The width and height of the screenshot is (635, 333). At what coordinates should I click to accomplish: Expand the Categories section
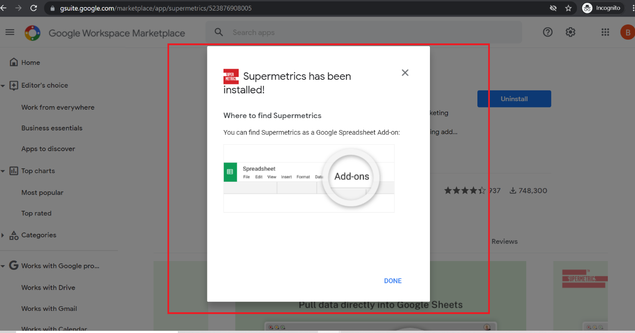point(3,235)
